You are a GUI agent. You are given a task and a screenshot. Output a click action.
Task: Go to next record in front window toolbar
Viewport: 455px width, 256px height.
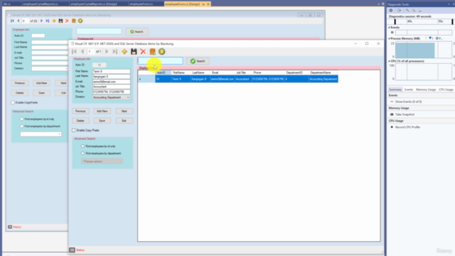pos(107,52)
